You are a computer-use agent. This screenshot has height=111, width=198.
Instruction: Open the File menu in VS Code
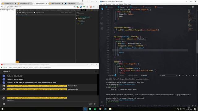coord(101,4)
